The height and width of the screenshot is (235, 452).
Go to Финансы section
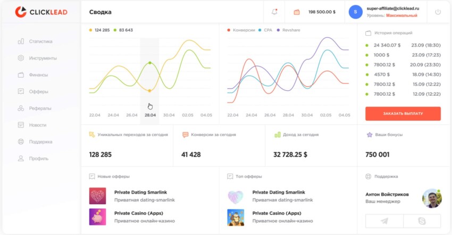pyautogui.click(x=38, y=75)
